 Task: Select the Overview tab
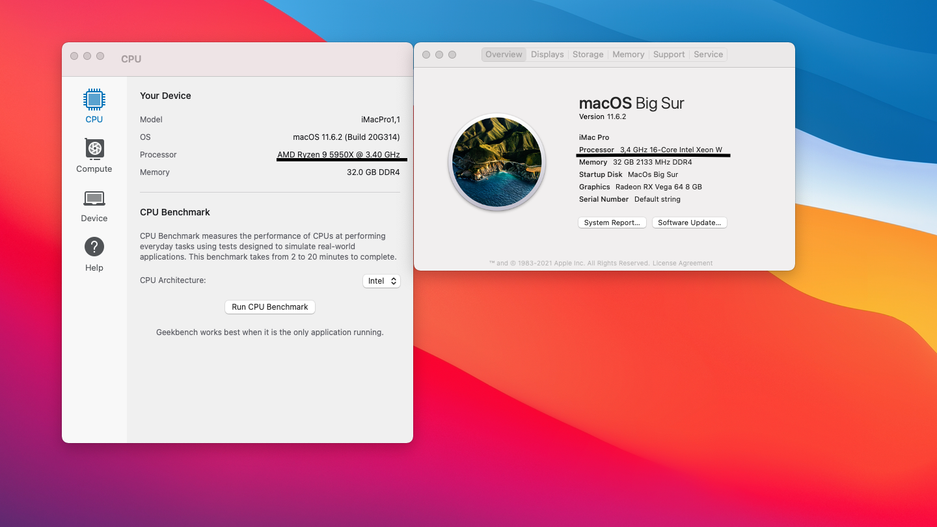coord(504,55)
